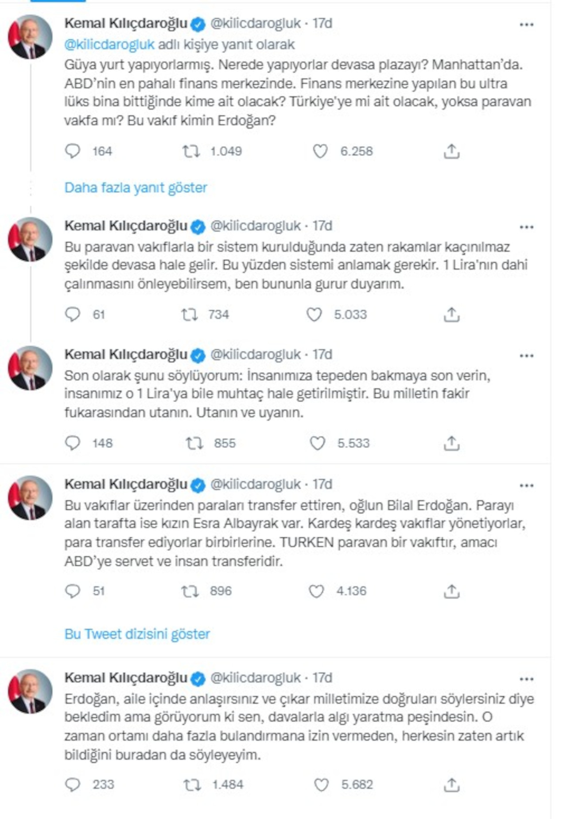Open the @kilicdarogluk mention link

click(109, 44)
